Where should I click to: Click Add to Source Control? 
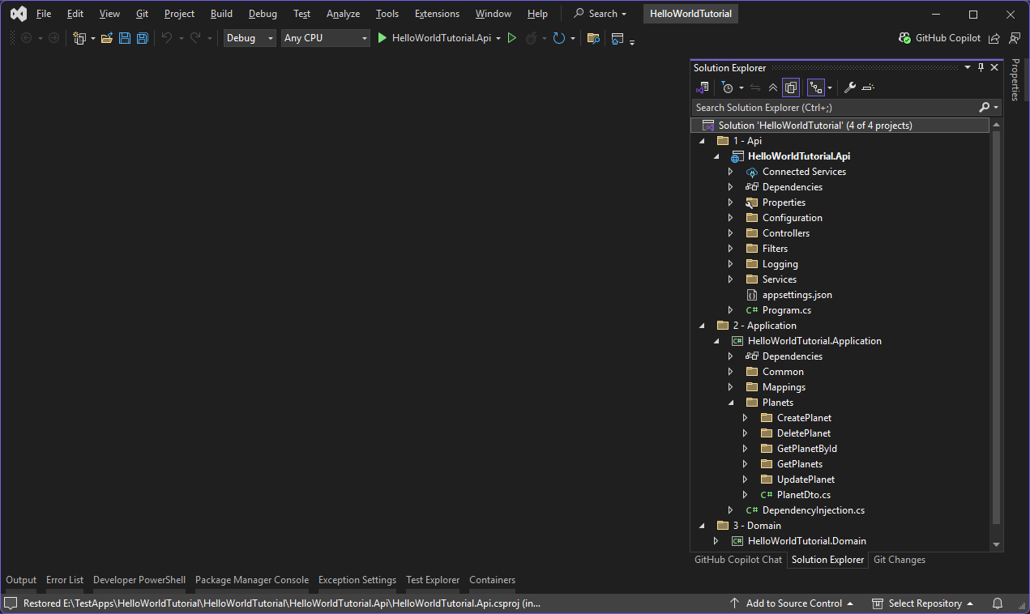point(792,603)
